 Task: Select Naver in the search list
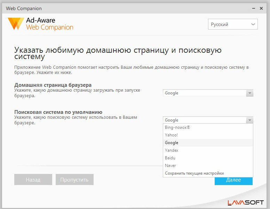pyautogui.click(x=208, y=166)
